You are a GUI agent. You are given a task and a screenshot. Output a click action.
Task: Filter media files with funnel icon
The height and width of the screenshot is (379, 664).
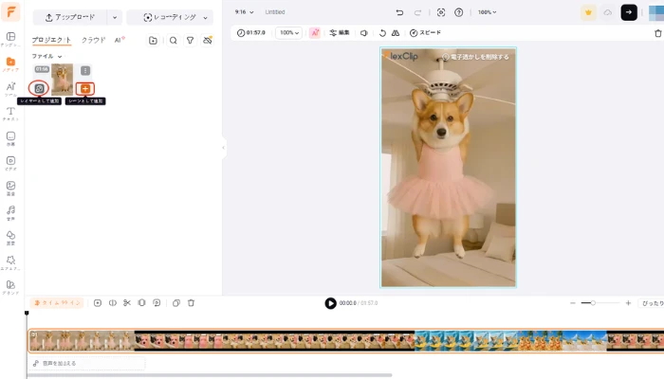coord(190,40)
